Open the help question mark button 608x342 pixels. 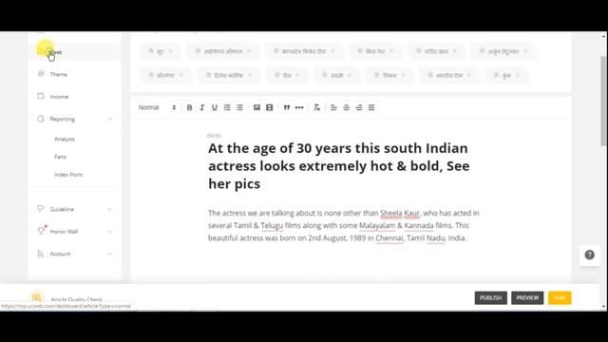[589, 255]
